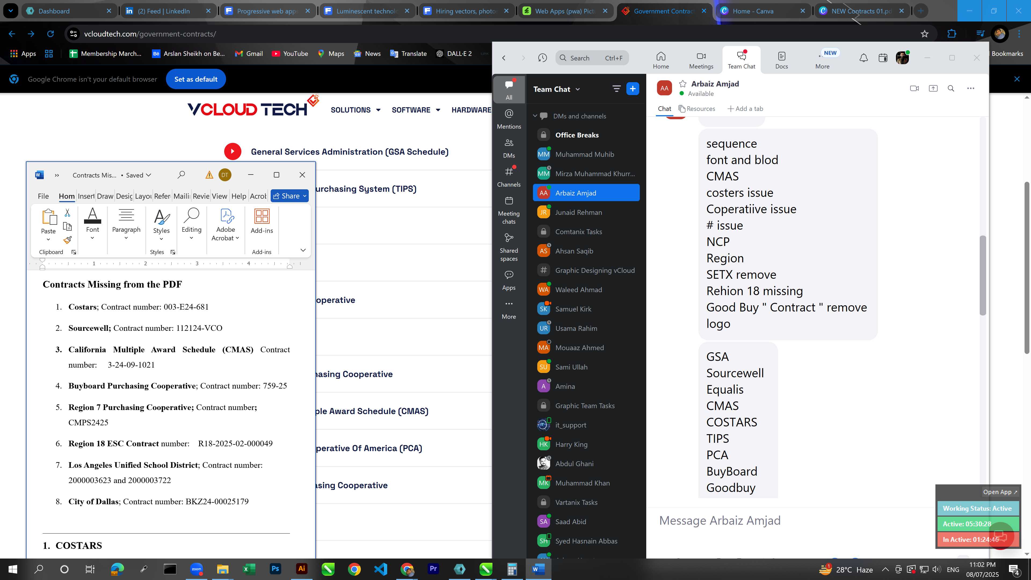Star the Arbaiz Amjad chat
This screenshot has height=580, width=1031.
coord(683,84)
